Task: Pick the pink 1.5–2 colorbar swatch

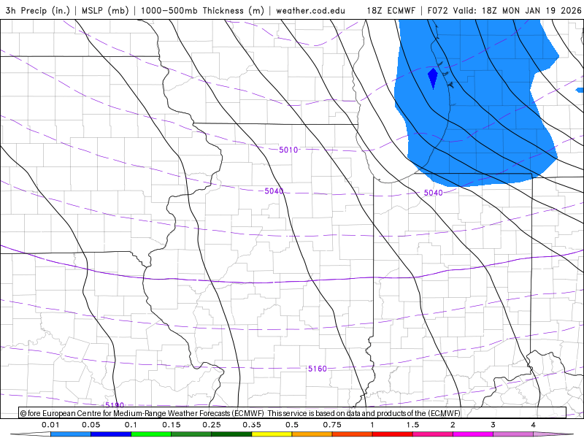Action: coord(433,434)
